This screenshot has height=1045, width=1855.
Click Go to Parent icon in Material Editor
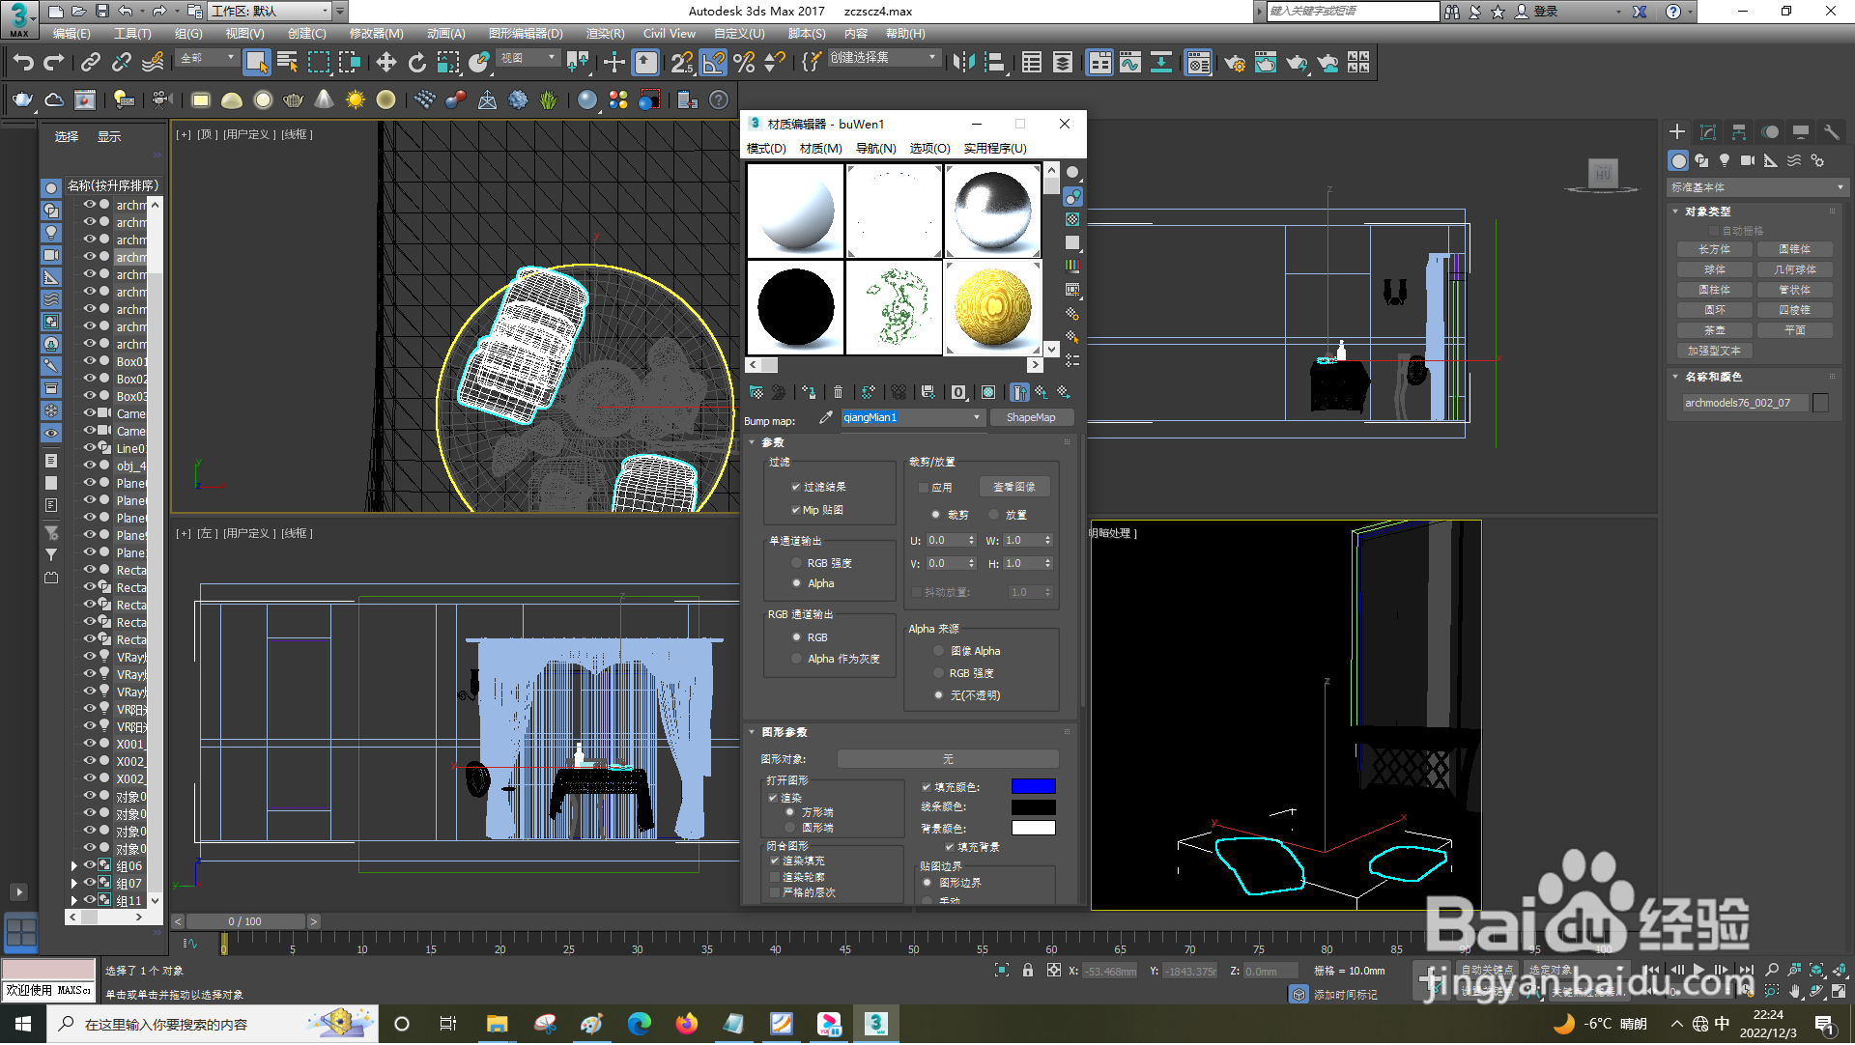click(1042, 392)
